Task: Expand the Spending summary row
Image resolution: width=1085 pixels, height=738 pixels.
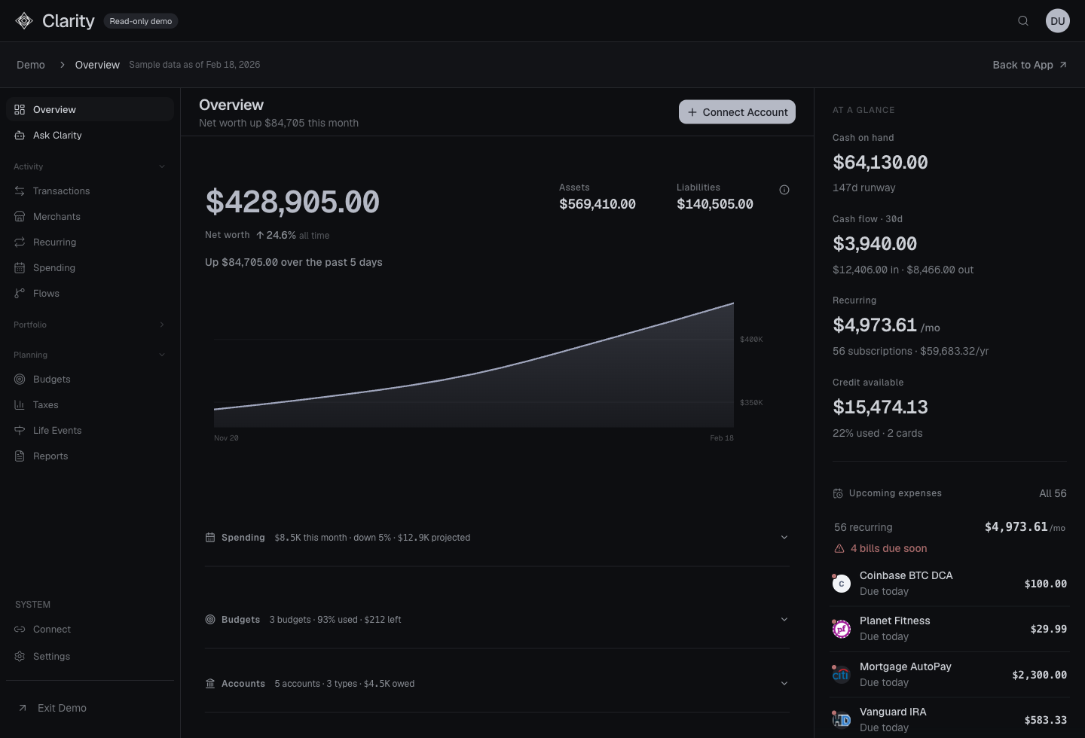Action: [784, 537]
